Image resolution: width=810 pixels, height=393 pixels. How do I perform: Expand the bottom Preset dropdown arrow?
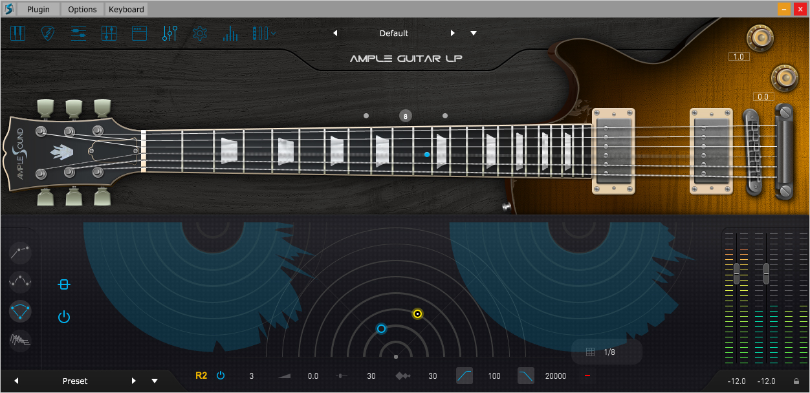(x=155, y=381)
